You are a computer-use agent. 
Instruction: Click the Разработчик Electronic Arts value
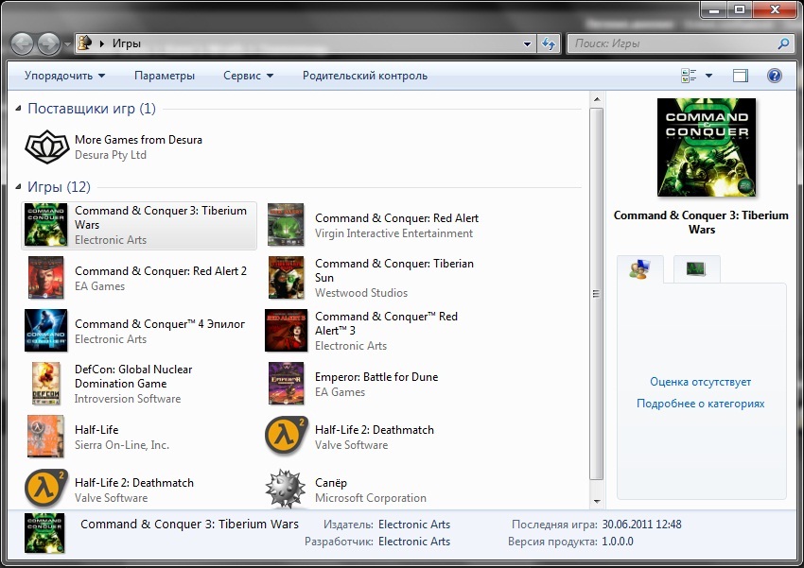tap(413, 542)
